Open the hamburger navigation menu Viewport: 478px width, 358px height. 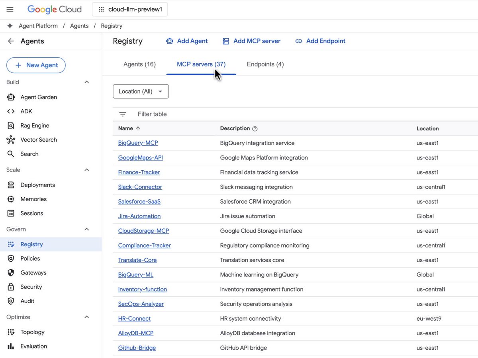(10, 10)
